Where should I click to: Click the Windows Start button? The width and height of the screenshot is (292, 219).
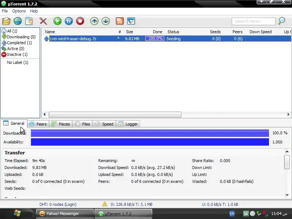coord(17,213)
